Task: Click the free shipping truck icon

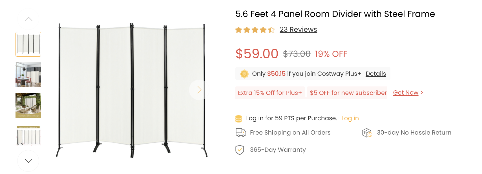Action: (x=241, y=133)
